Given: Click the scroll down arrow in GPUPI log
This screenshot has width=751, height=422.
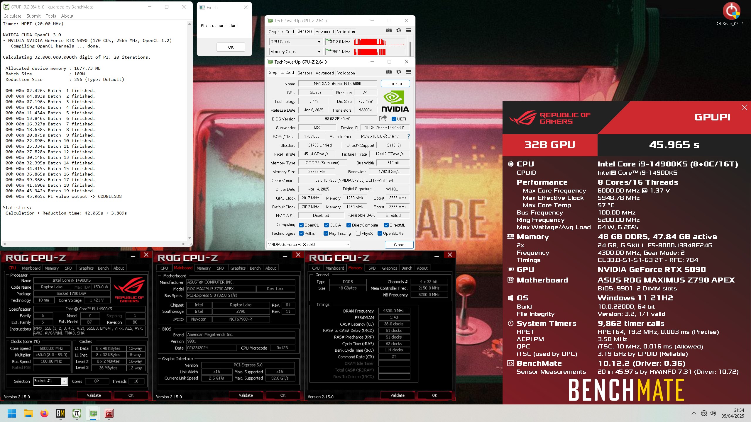Looking at the screenshot, I should (x=190, y=238).
